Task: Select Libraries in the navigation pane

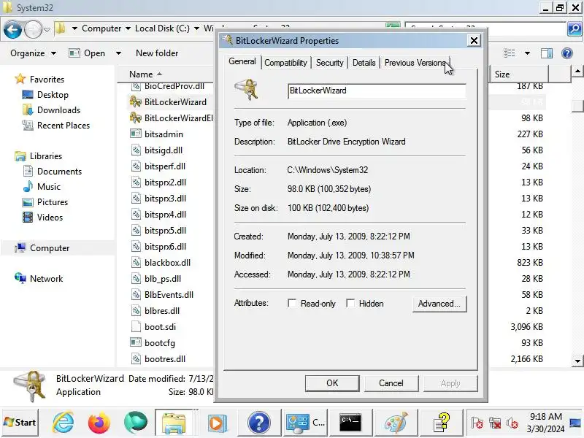Action: point(45,155)
